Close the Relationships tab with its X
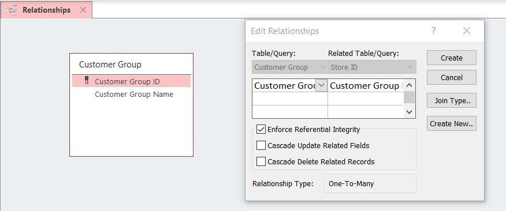 tap(83, 10)
